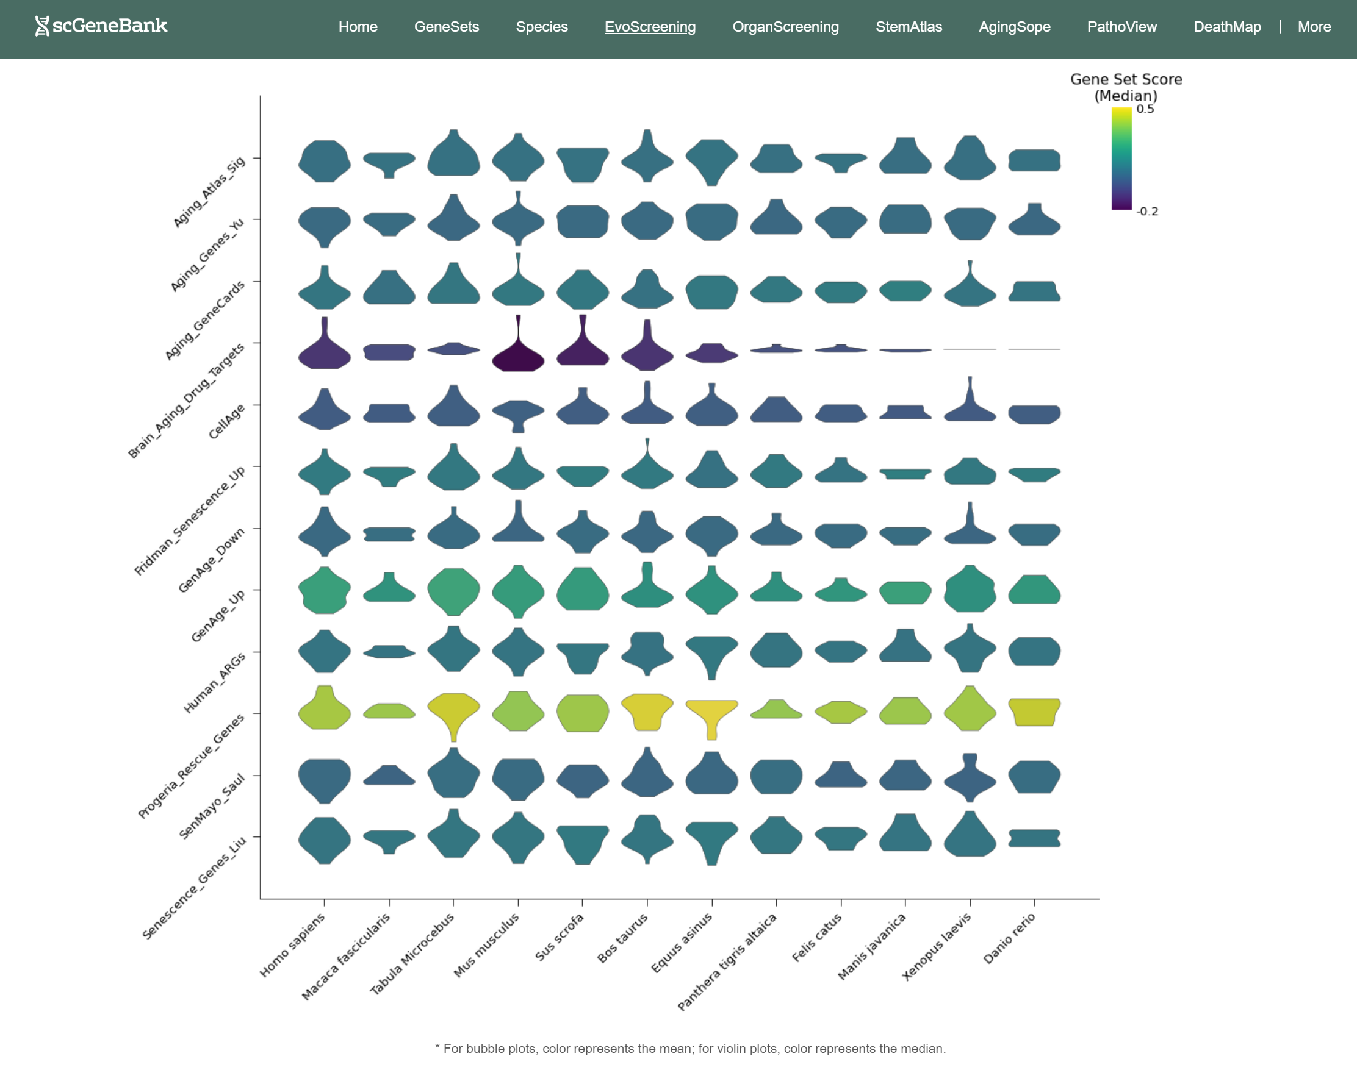
Task: Open the AgingSope section
Action: pyautogui.click(x=1014, y=27)
